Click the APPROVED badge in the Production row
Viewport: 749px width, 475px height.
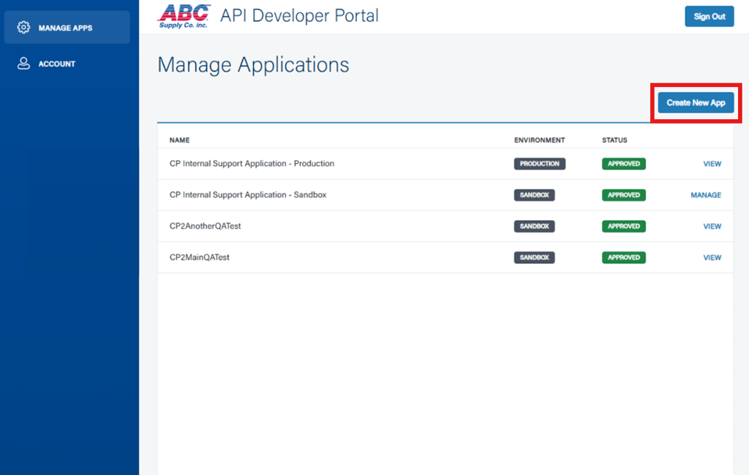623,164
